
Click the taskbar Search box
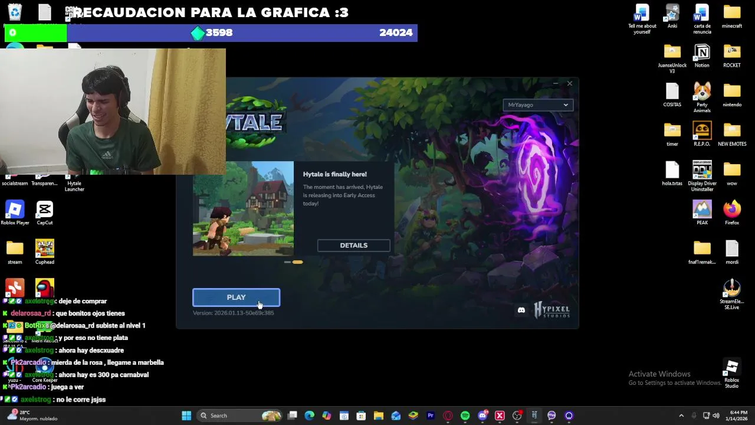click(x=240, y=416)
